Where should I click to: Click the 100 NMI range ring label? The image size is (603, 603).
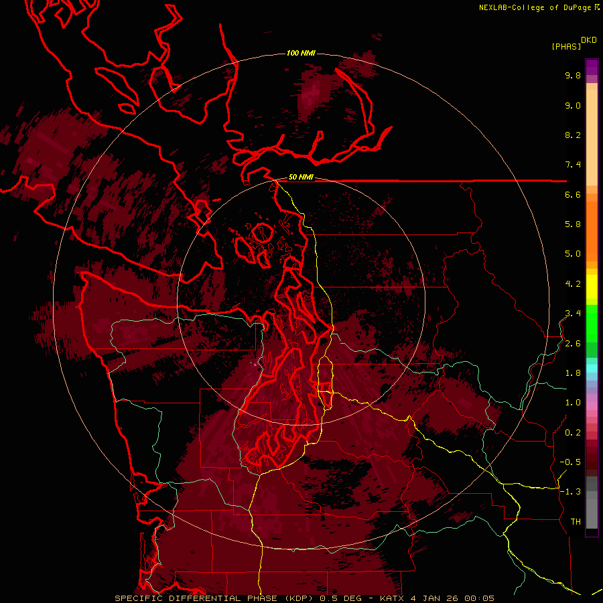[x=301, y=53]
